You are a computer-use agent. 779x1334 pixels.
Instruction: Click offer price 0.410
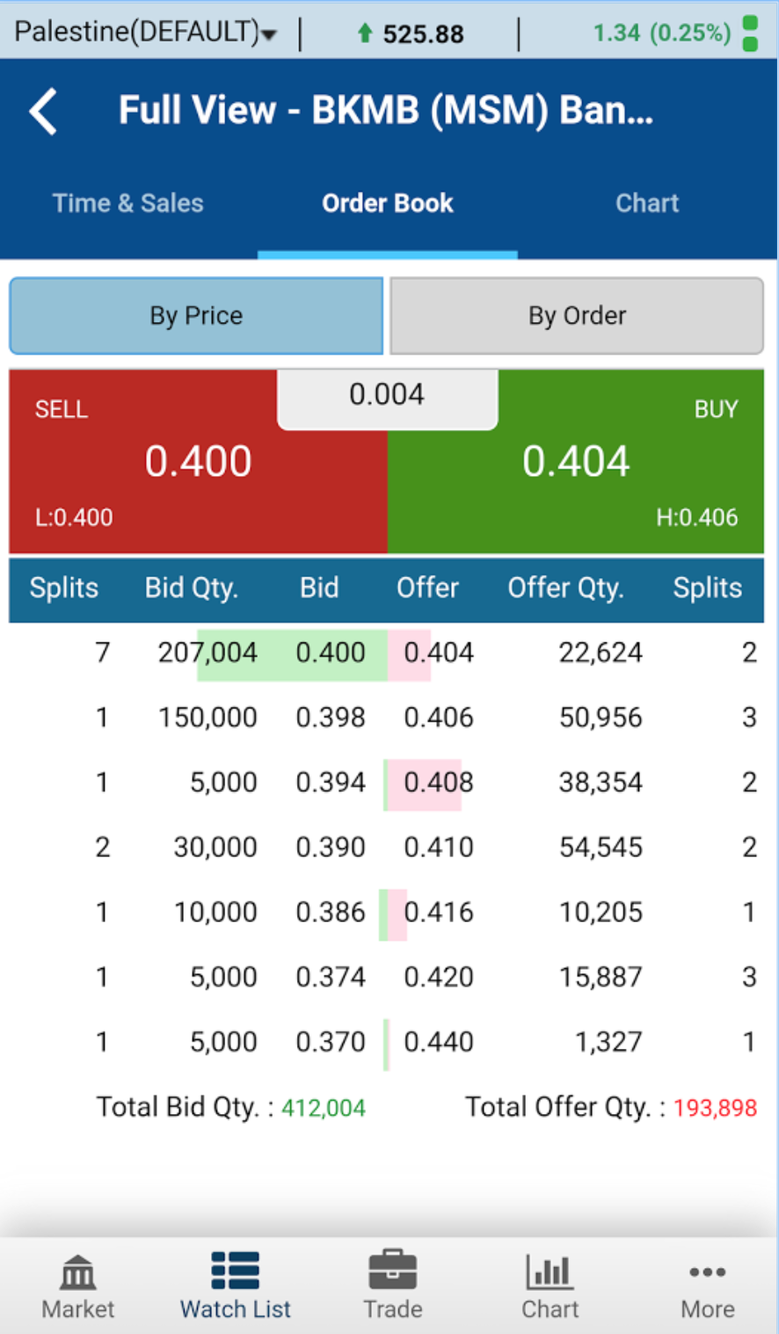(x=439, y=847)
